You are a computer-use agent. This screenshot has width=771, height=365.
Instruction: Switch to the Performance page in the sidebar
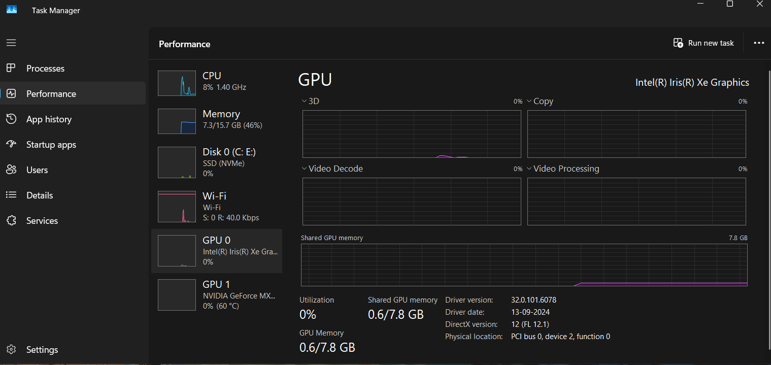coord(73,93)
